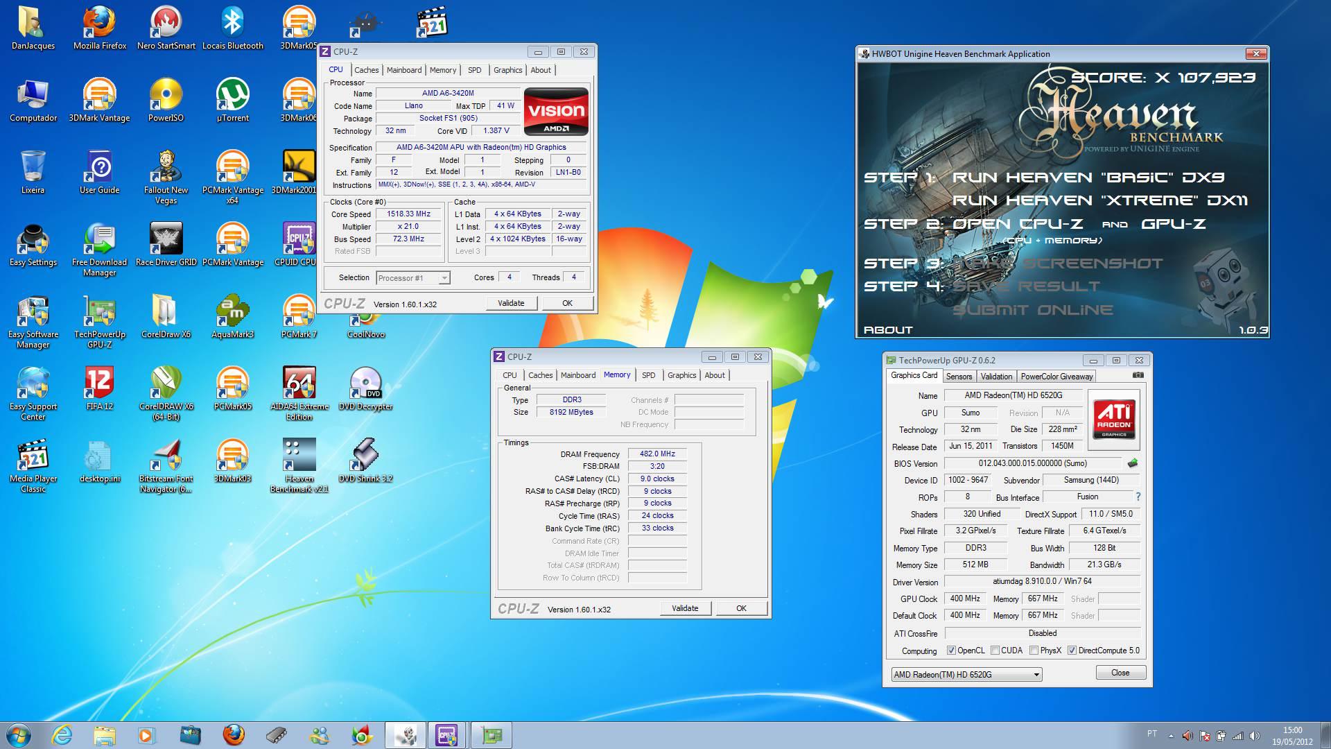
Task: Click the Close button in GPU-Z
Action: [1120, 673]
